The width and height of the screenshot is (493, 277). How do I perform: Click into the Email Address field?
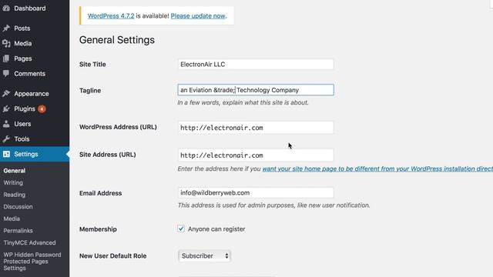[x=256, y=192]
